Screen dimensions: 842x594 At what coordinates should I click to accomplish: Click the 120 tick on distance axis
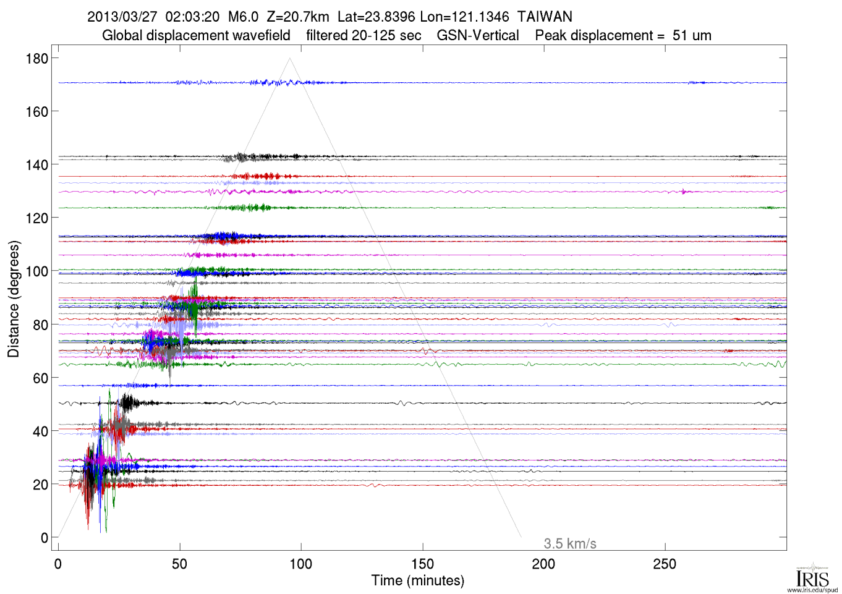[36, 218]
